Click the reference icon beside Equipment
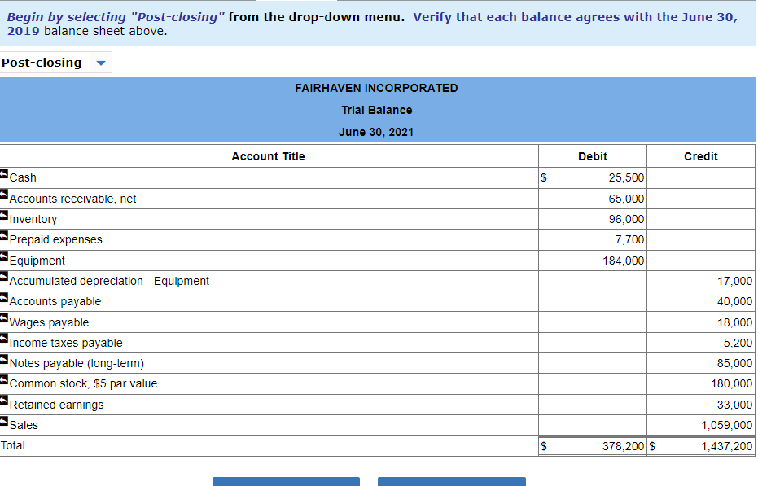 click(5, 256)
